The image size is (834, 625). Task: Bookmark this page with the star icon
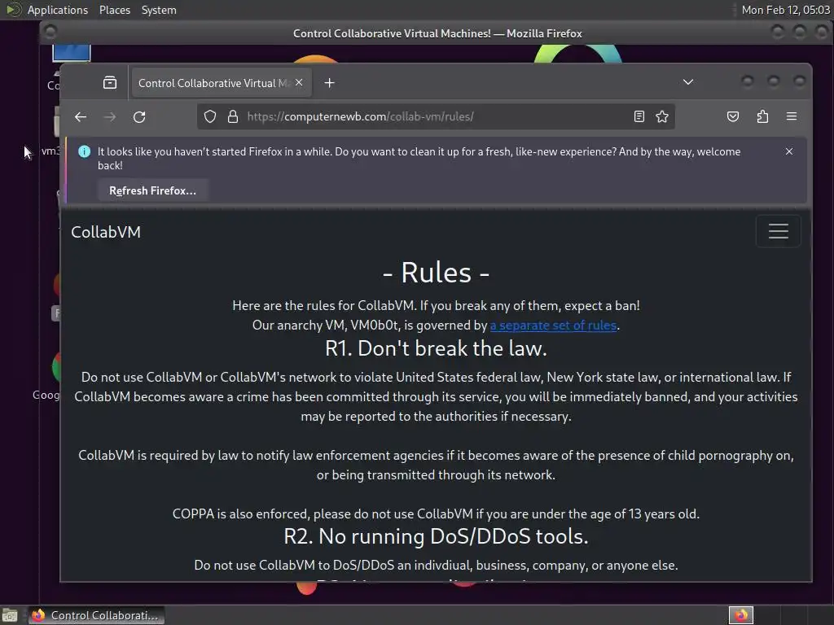(662, 116)
